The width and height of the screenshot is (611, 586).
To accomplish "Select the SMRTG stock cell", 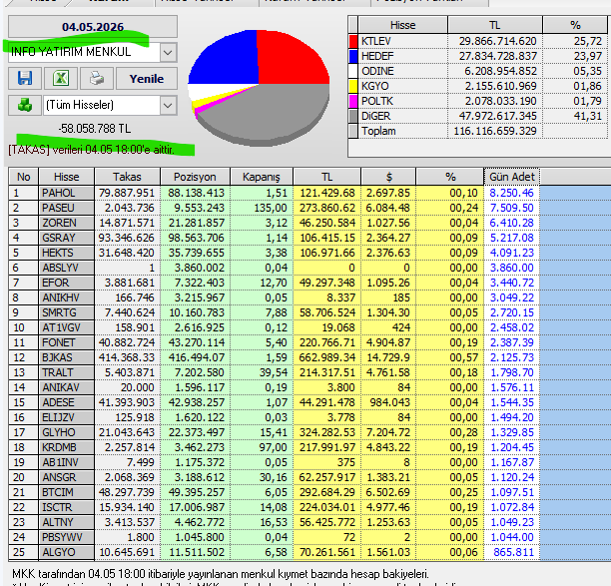I will coord(67,312).
